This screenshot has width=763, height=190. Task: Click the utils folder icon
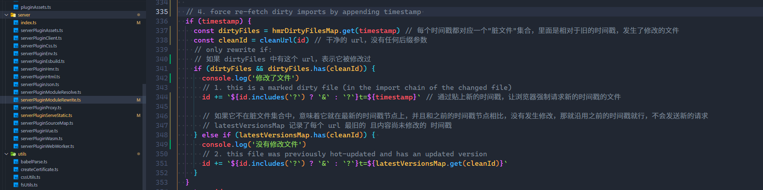click(x=13, y=154)
